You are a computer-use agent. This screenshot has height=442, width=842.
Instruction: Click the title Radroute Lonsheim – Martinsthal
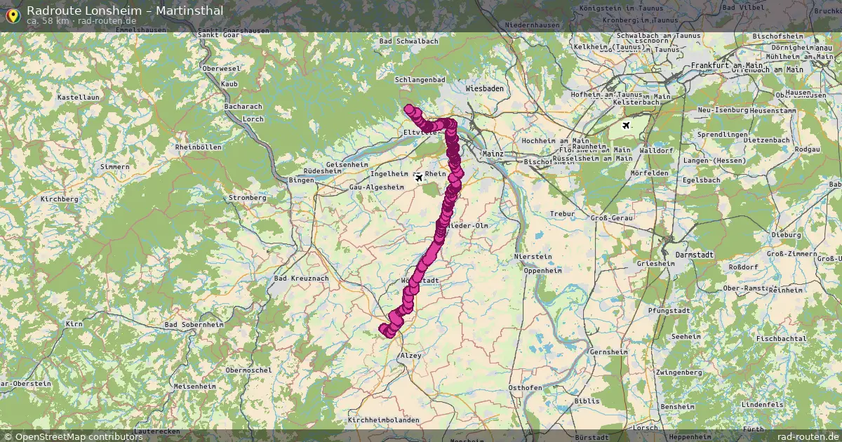pyautogui.click(x=125, y=11)
